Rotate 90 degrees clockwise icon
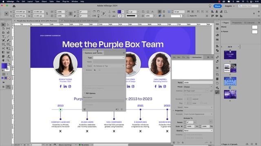This screenshot has width=261, height=146. click(x=94, y=12)
